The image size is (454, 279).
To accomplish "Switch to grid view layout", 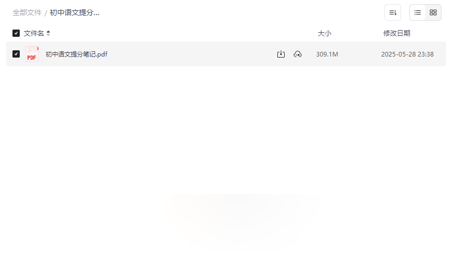I will [x=433, y=12].
